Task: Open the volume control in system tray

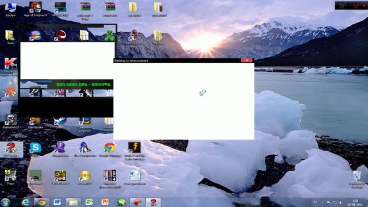Action: coord(341,202)
